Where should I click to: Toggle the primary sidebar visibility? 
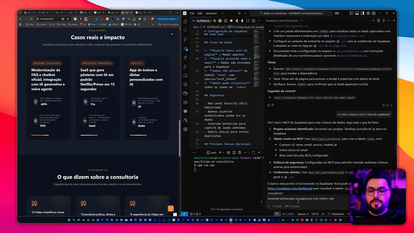click(x=351, y=13)
